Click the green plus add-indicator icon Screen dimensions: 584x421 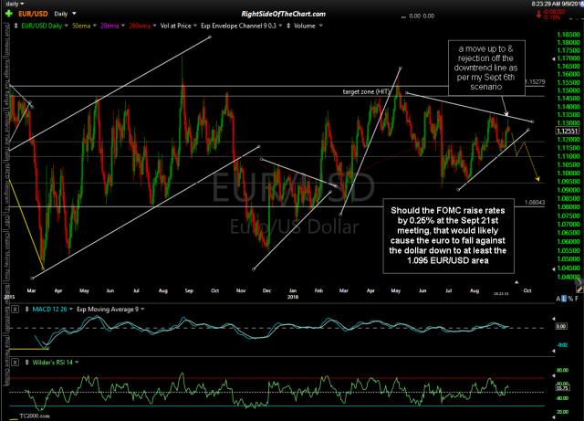coord(8,14)
